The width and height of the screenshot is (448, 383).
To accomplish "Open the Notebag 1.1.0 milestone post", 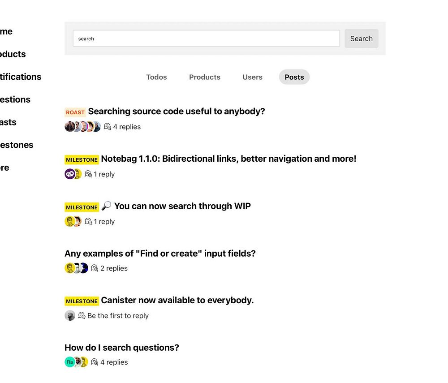I will [228, 159].
